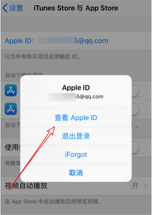This screenshot has width=152, height=215.
Task: Go back via the 设置 label
Action: [x=16, y=8]
